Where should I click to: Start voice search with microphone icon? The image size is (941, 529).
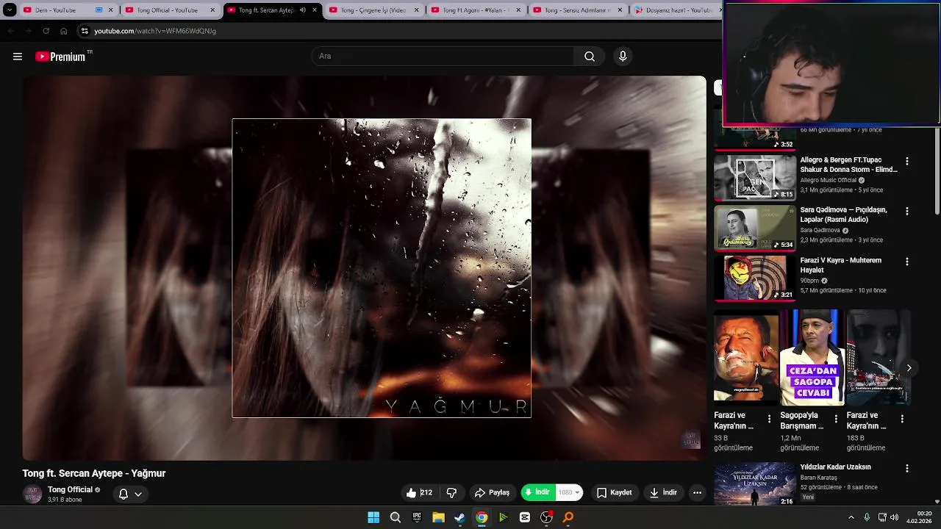pos(623,57)
